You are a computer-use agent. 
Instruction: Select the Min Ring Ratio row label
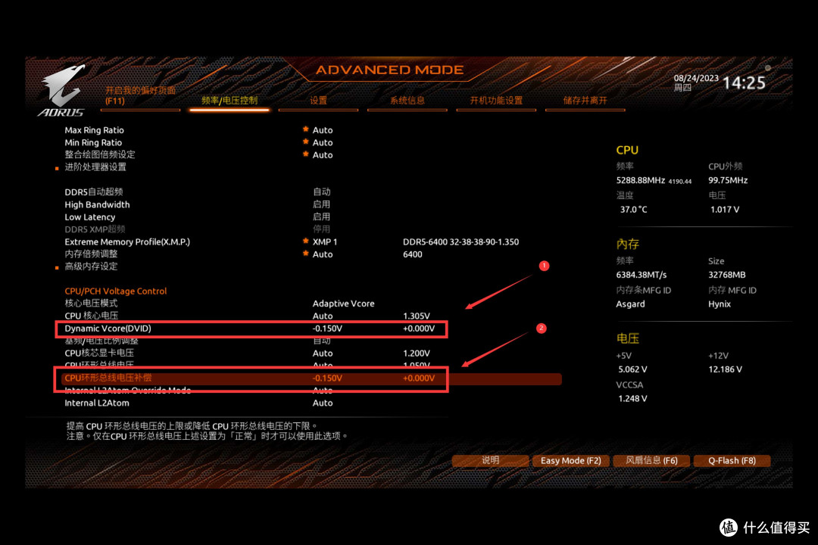pos(93,143)
